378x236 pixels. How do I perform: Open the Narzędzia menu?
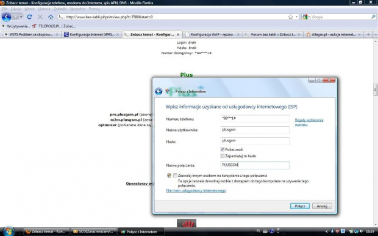tap(78, 9)
